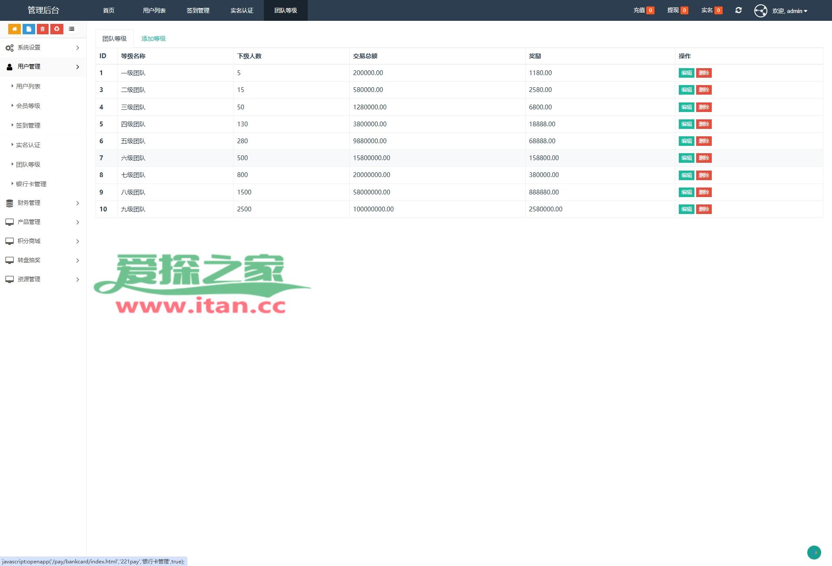832x566 pixels.
Task: Edit the 一级团队 row
Action: (686, 73)
